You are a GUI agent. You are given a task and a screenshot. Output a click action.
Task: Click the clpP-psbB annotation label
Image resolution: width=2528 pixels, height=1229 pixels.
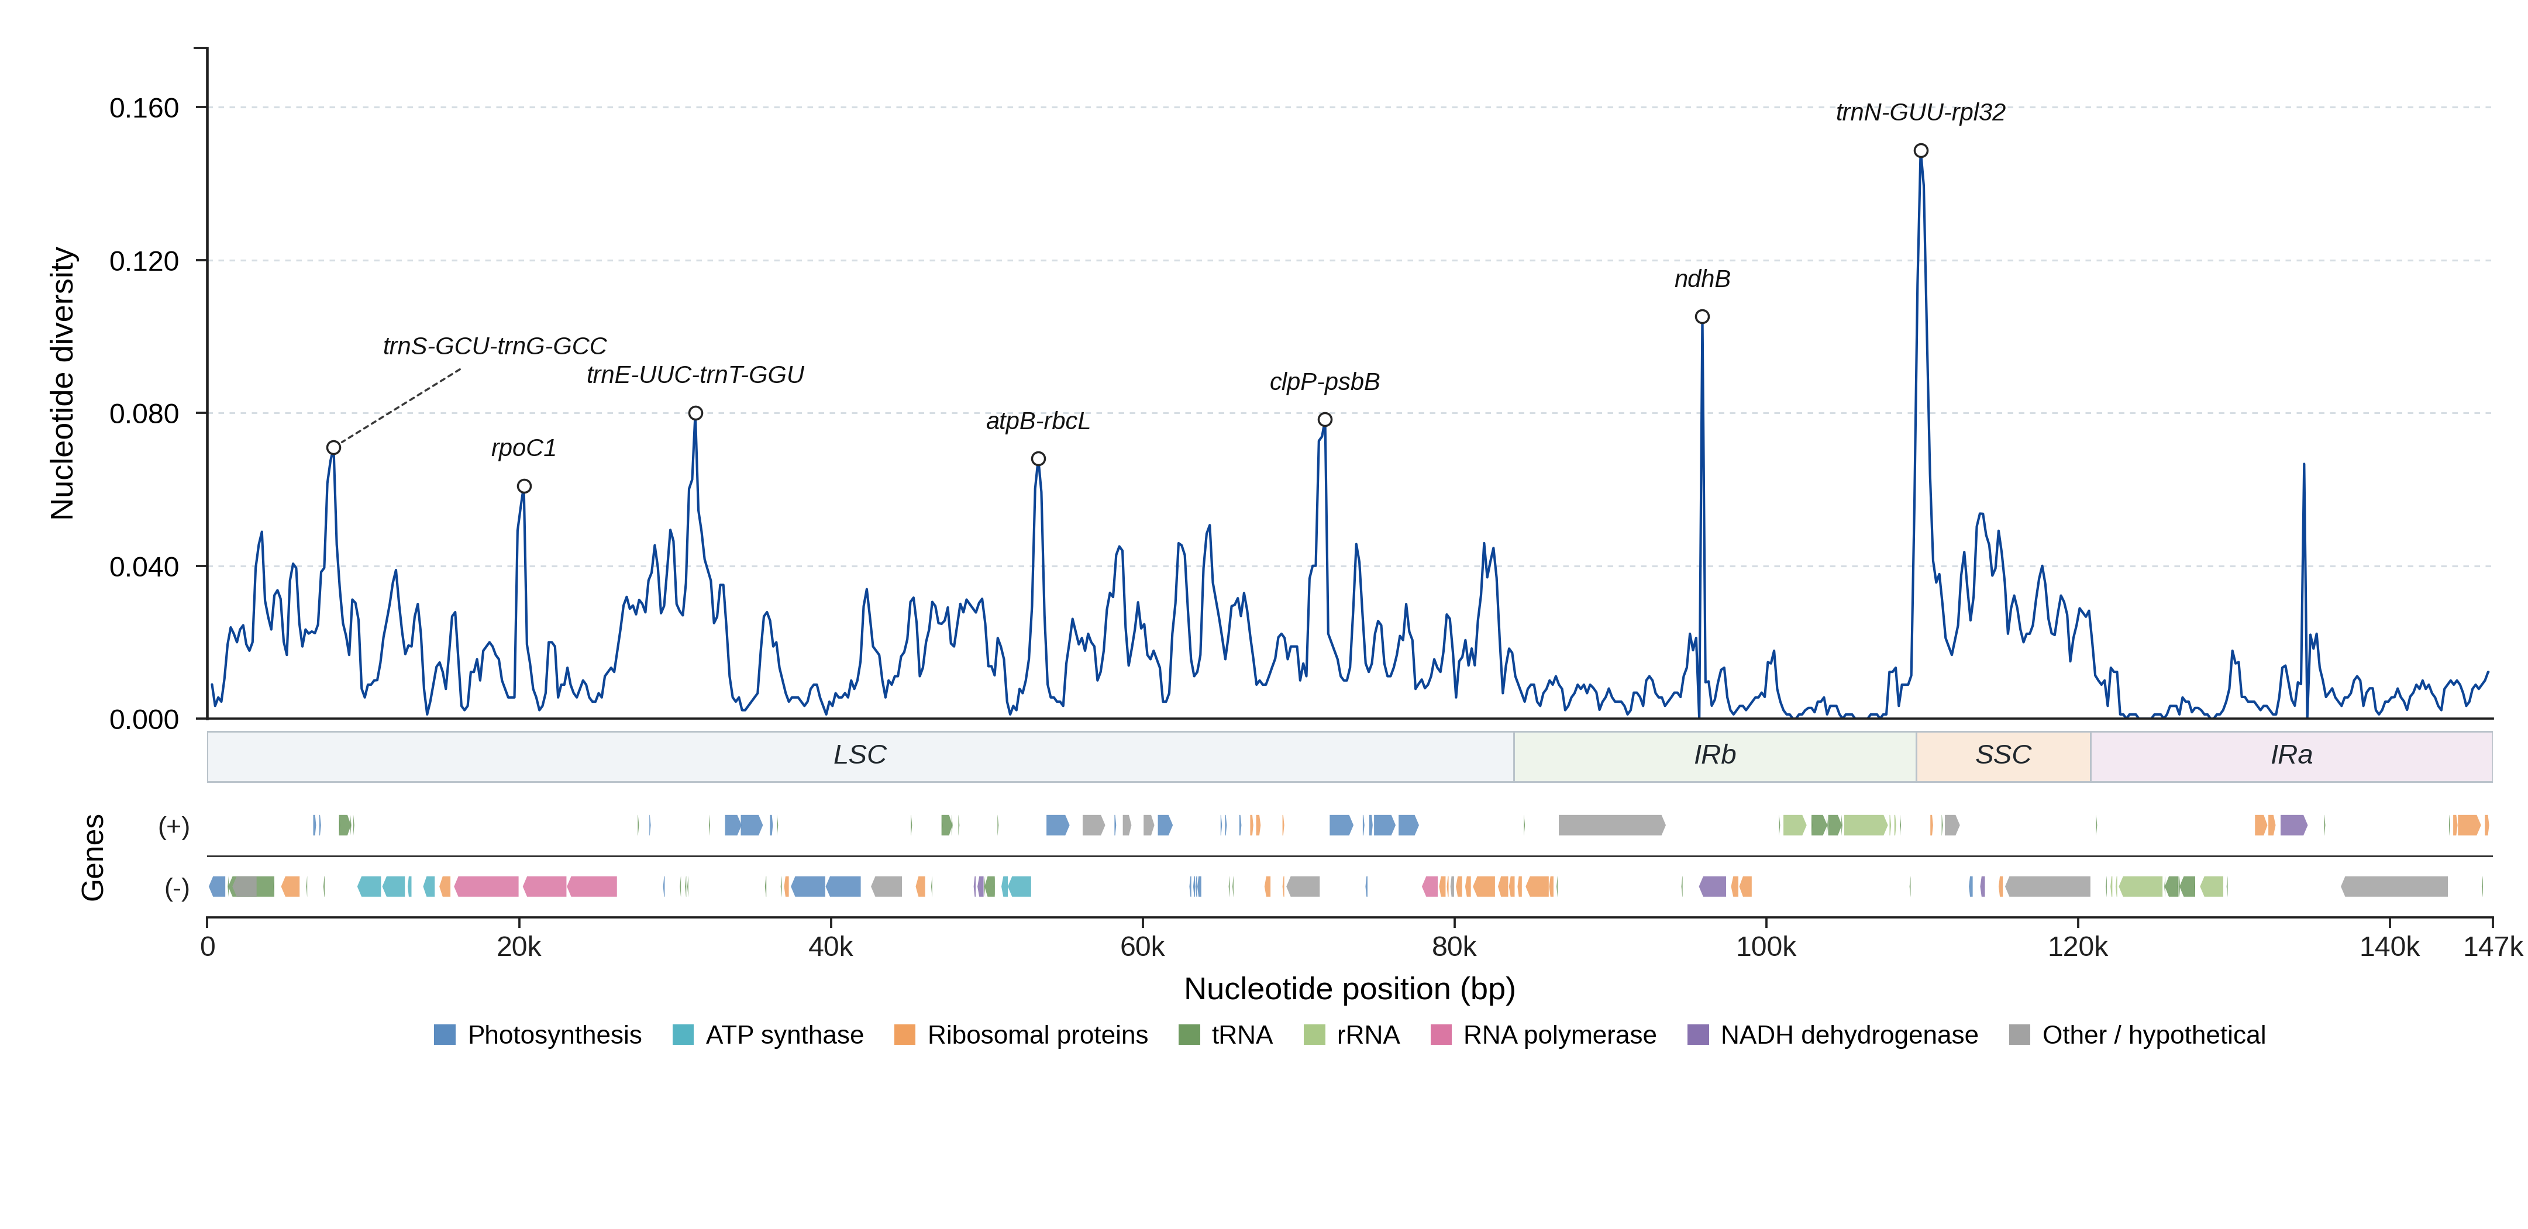1325,382
